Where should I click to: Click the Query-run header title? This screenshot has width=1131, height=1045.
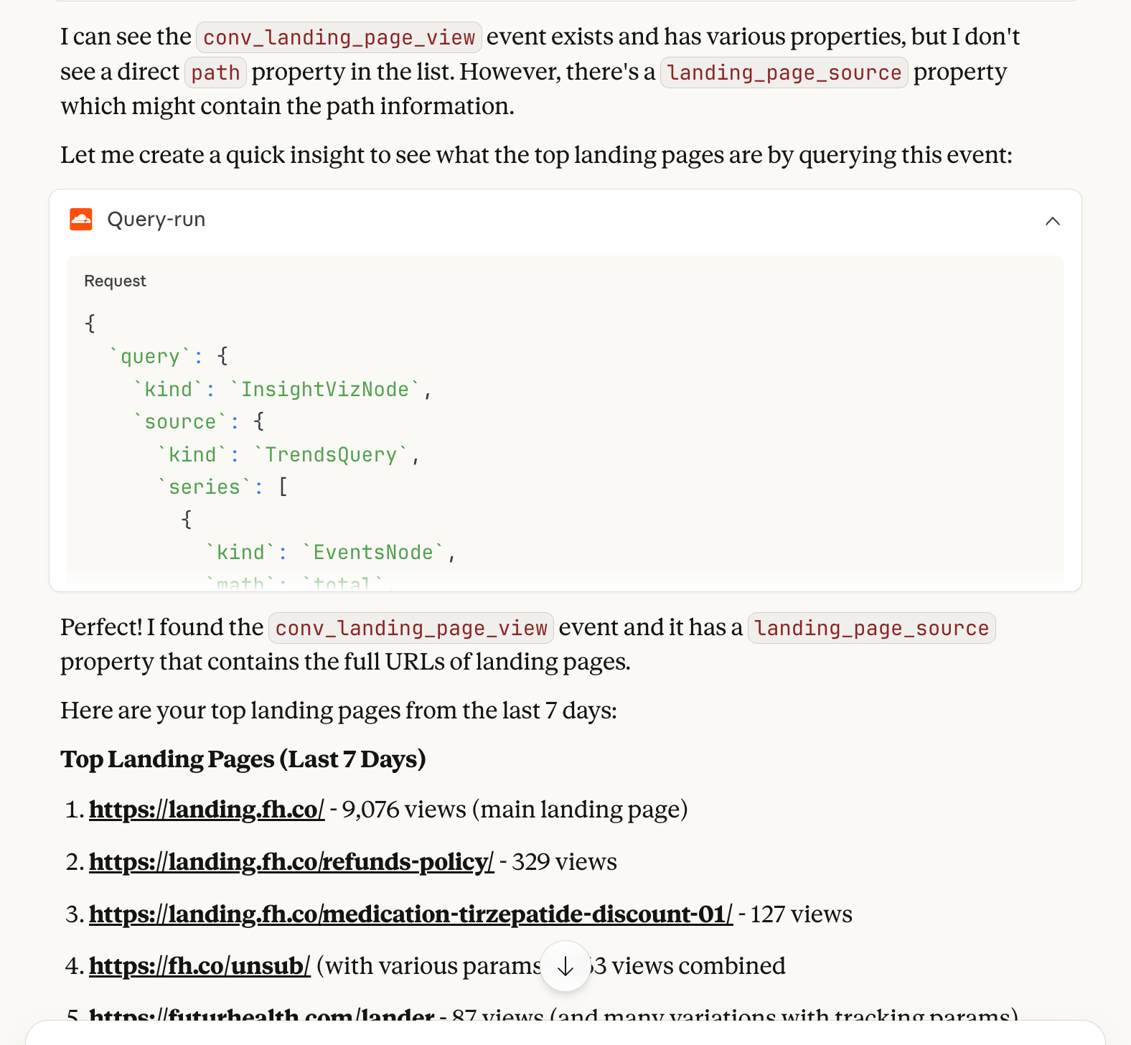pos(156,220)
